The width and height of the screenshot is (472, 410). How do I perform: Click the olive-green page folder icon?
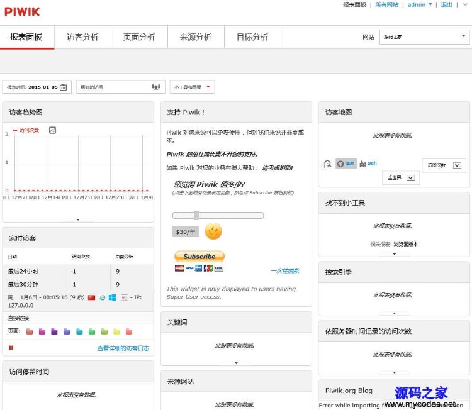coord(104,331)
